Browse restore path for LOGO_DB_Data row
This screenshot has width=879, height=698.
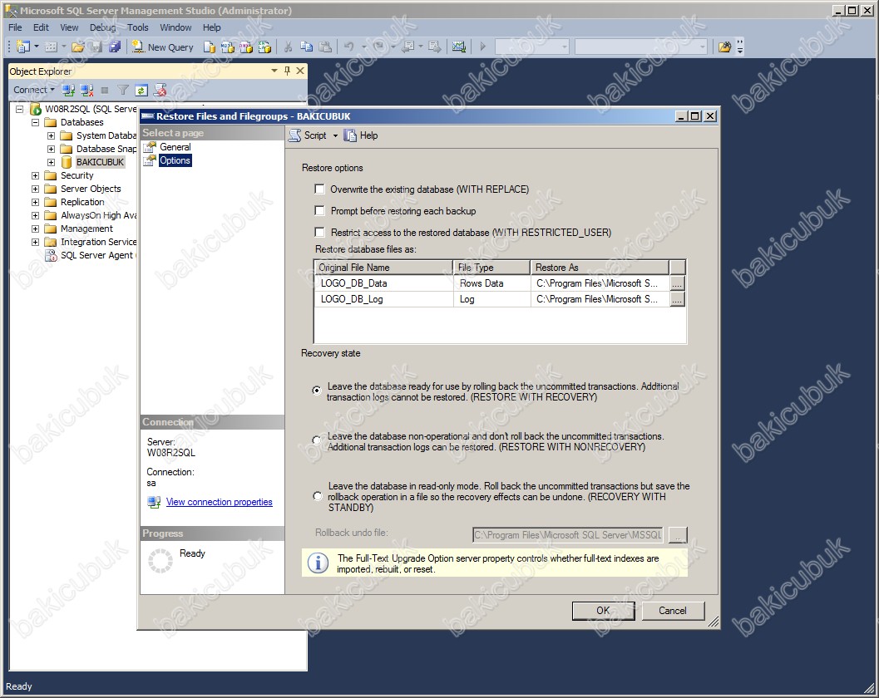pos(677,283)
